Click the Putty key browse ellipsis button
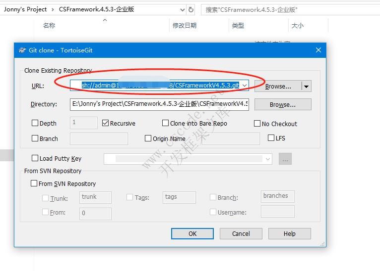Viewport: 380px width, 271px height. pos(285,159)
